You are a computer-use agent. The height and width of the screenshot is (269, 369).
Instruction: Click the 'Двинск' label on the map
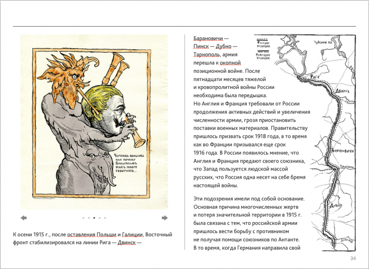342,91
